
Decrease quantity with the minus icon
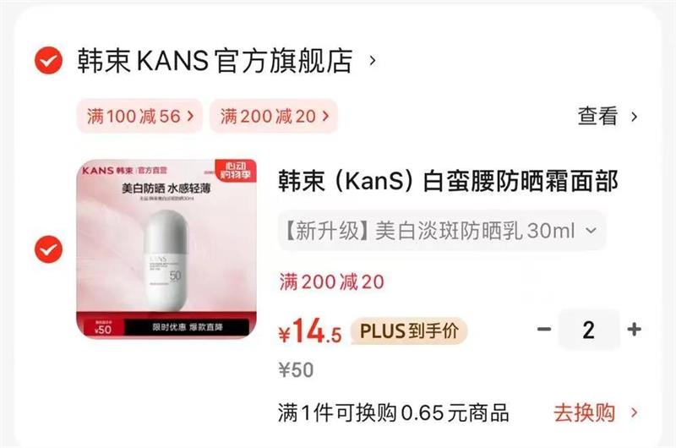pyautogui.click(x=544, y=330)
